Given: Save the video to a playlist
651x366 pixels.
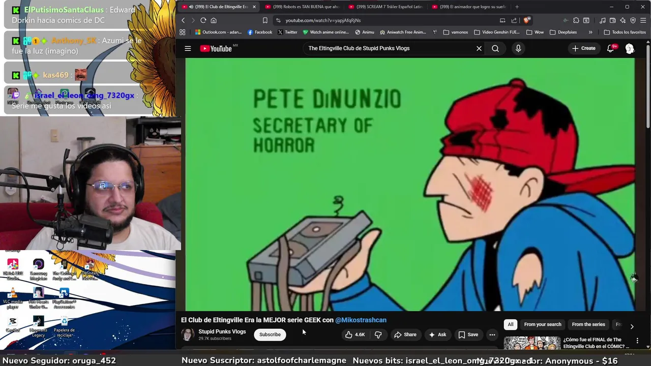Looking at the screenshot, I should point(468,334).
